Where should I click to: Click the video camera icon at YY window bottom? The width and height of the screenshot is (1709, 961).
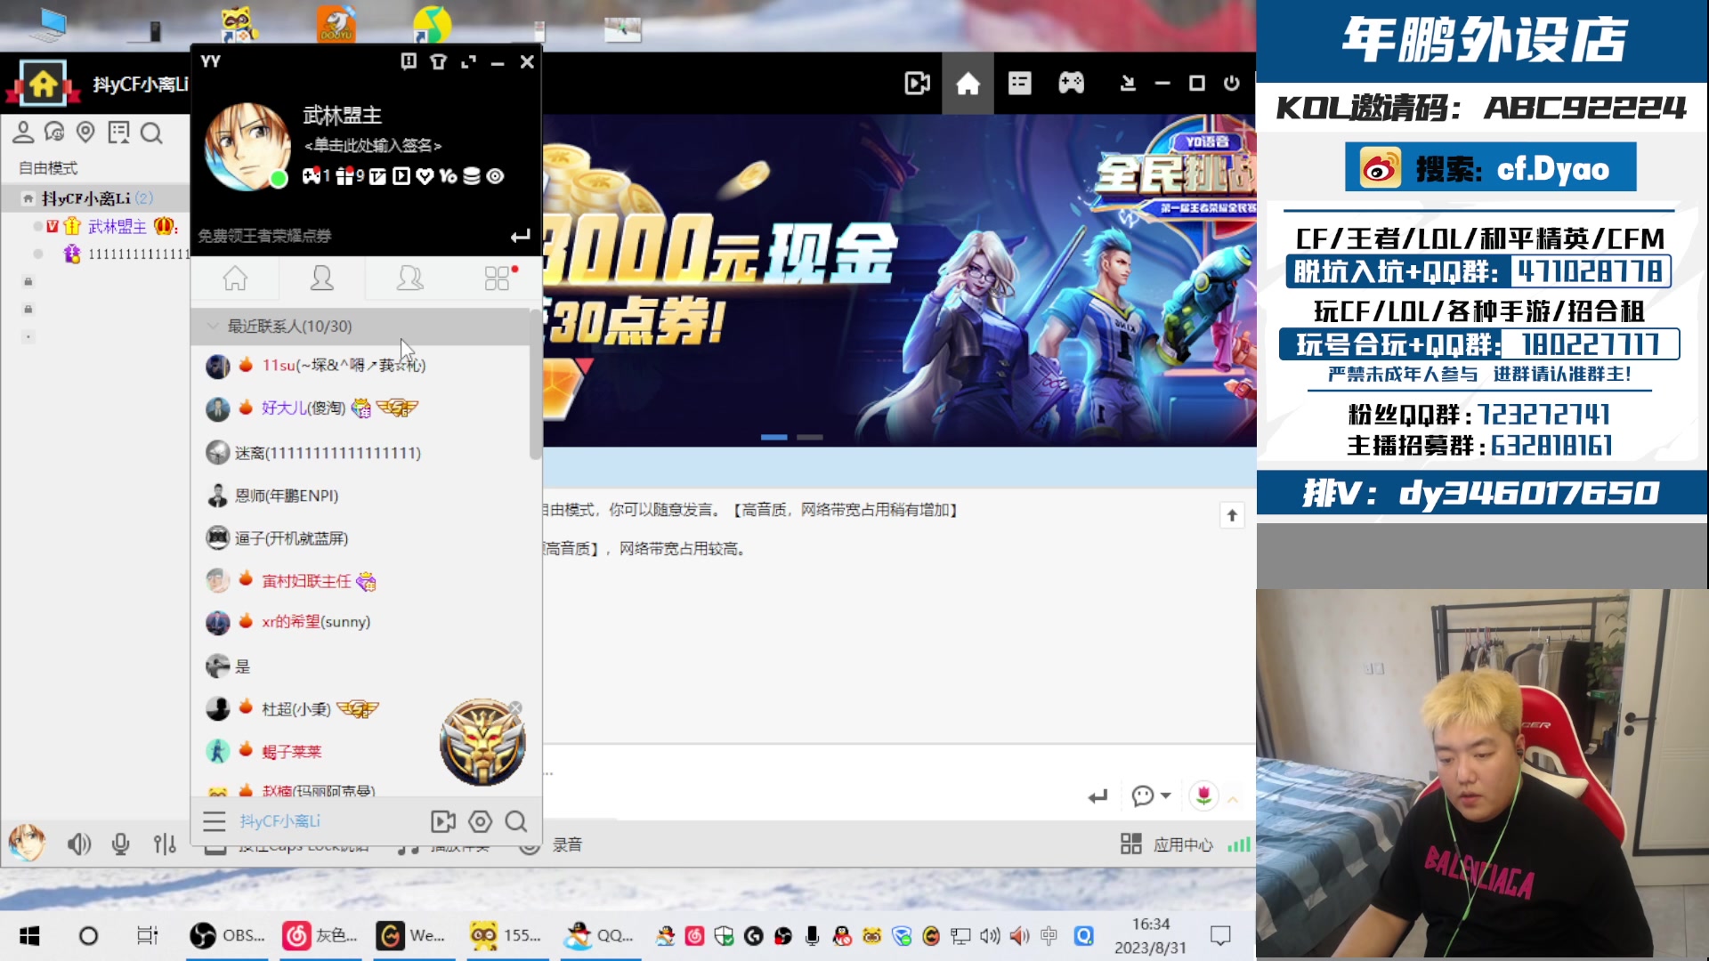coord(442,821)
